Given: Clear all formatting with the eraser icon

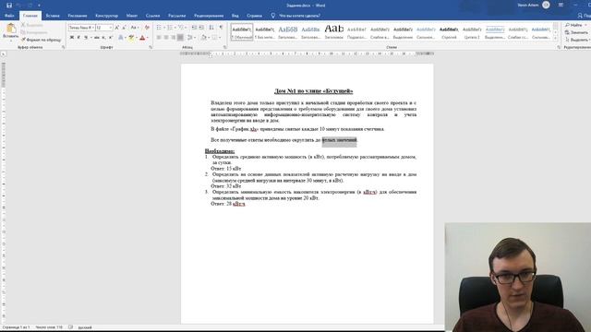Looking at the screenshot, I should pyautogui.click(x=147, y=28).
